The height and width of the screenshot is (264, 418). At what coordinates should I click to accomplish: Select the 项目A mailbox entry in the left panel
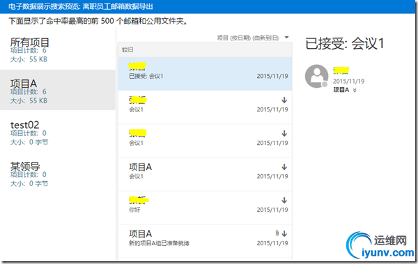(57, 90)
